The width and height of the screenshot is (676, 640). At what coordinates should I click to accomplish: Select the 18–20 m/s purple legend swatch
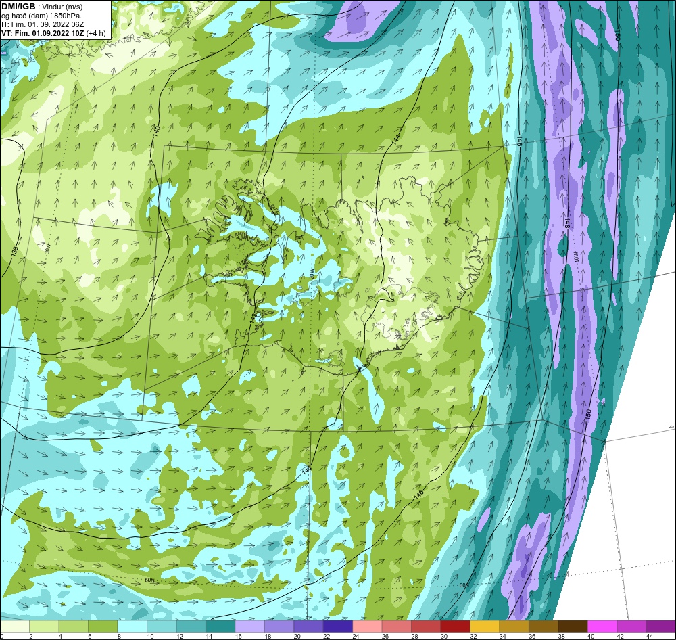(x=279, y=626)
